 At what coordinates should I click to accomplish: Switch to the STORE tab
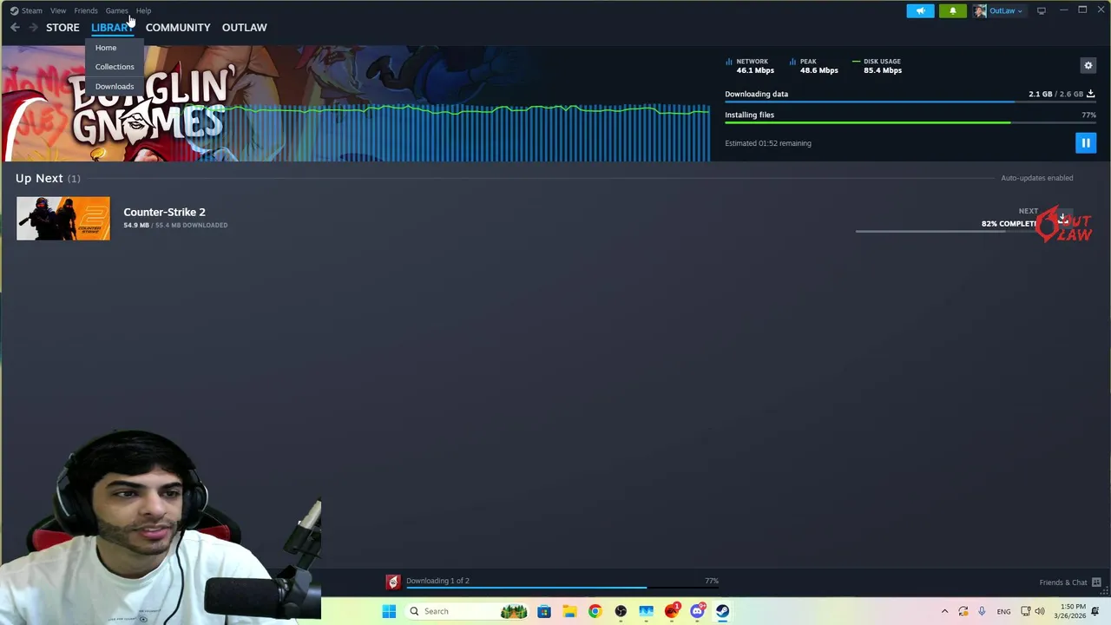[x=62, y=28]
